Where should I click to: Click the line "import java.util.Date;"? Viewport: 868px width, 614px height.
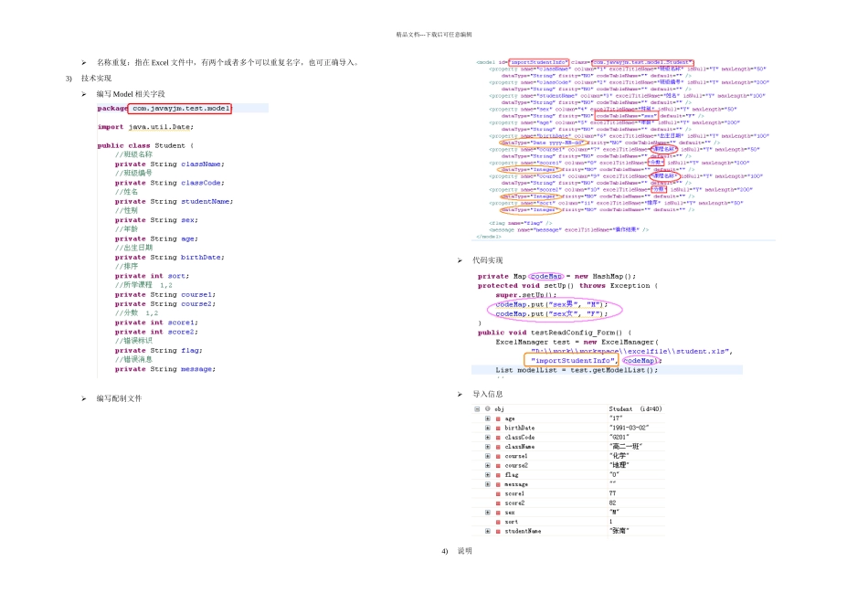tap(145, 127)
